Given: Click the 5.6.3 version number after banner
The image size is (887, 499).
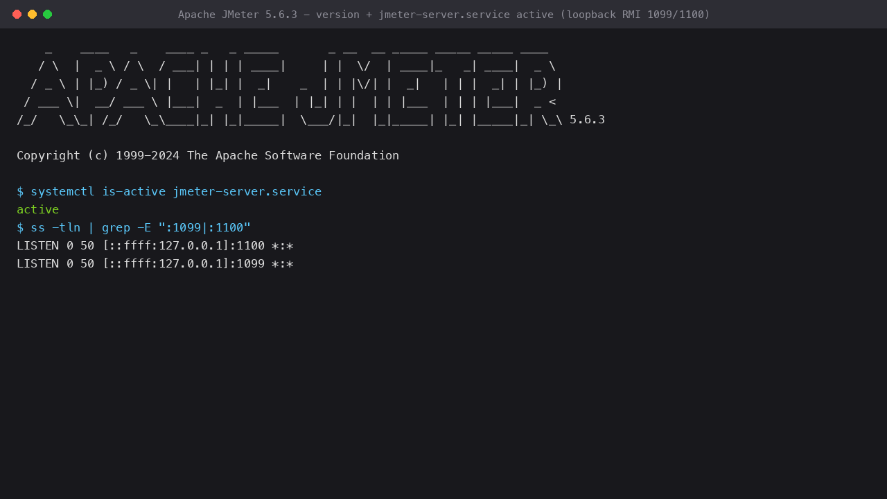Looking at the screenshot, I should coord(587,119).
